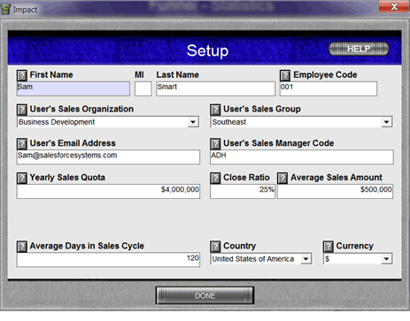This screenshot has width=410, height=321.
Task: Click the Employee Code field showing 001
Action: click(329, 88)
